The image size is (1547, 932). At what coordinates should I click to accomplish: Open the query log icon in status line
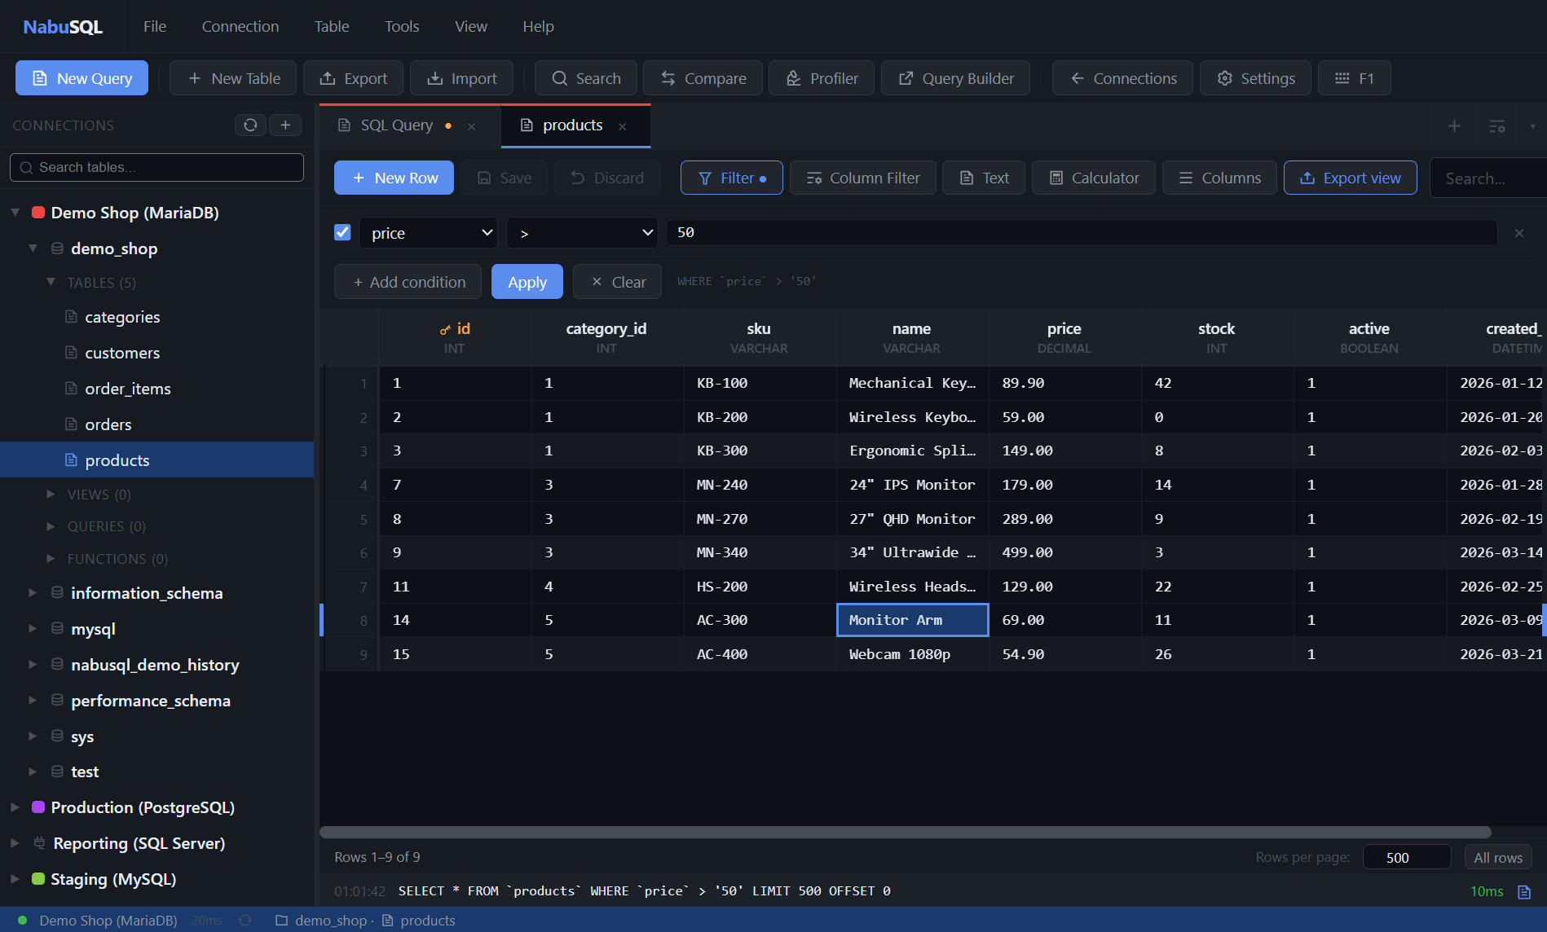coord(1524,891)
